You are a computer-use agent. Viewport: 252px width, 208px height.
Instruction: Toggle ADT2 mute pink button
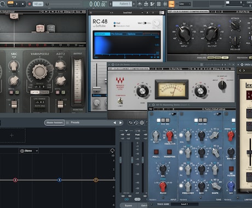[58, 93]
